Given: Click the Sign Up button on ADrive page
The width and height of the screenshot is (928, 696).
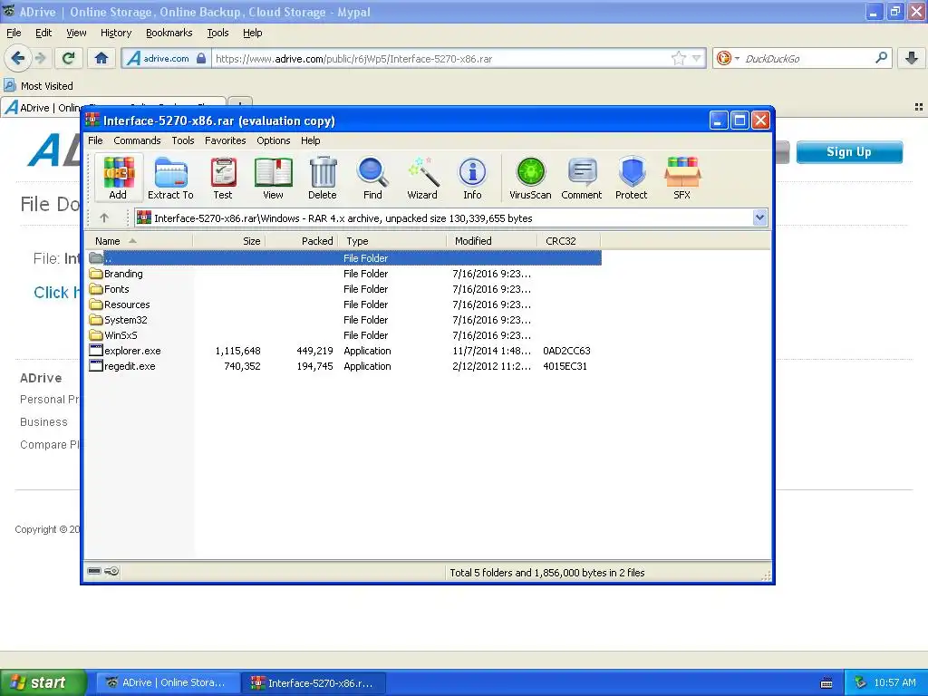Looking at the screenshot, I should pyautogui.click(x=849, y=152).
